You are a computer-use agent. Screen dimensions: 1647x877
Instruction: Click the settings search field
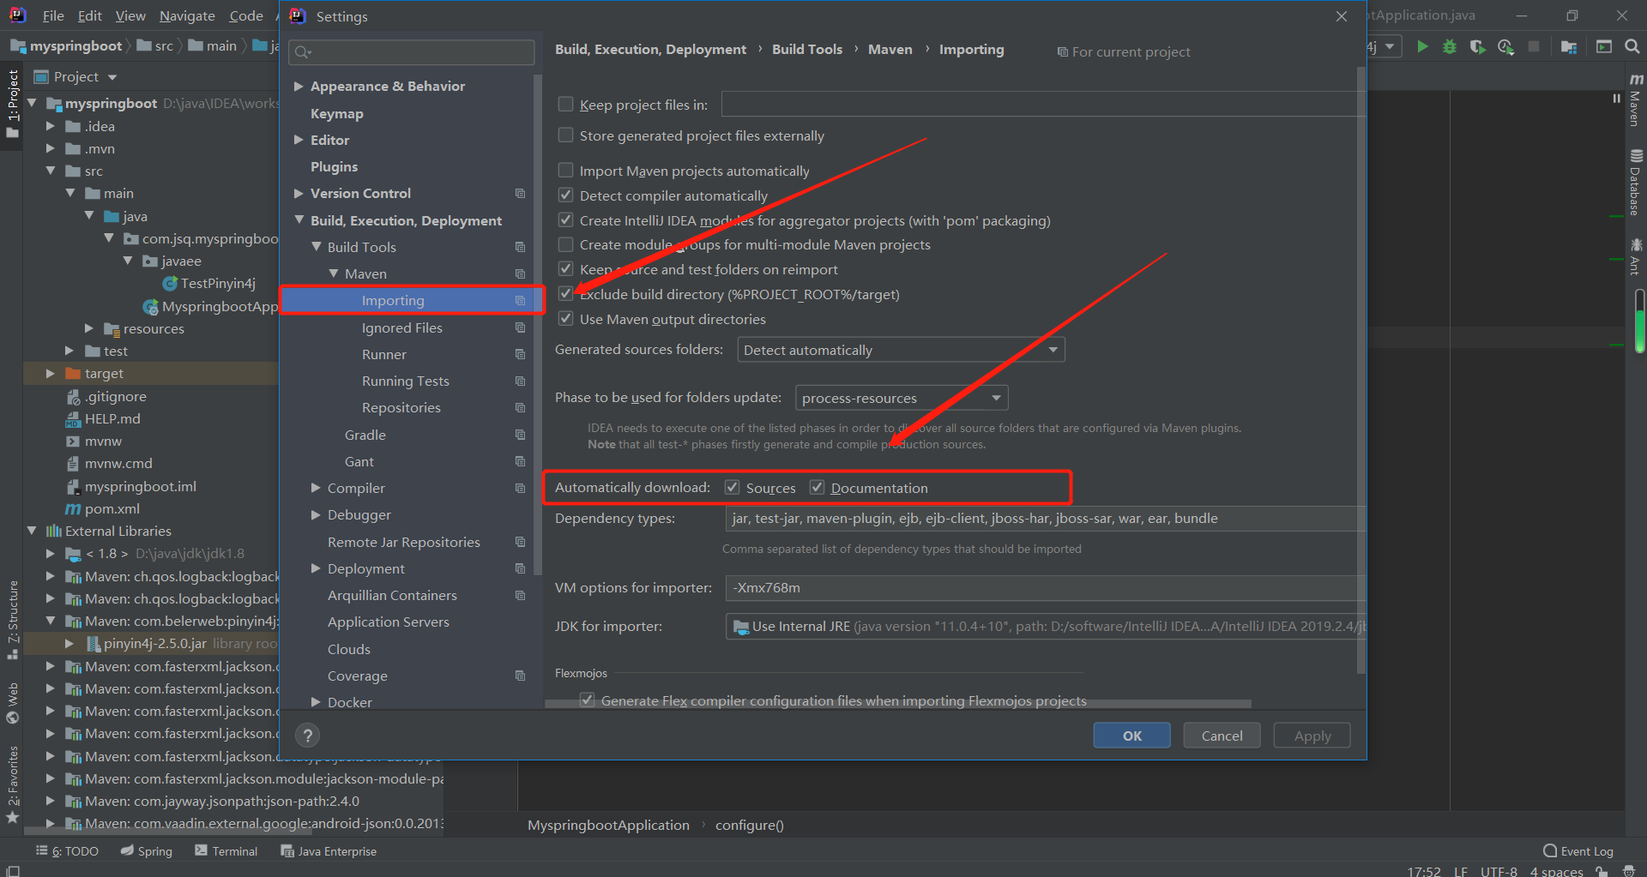click(x=412, y=52)
